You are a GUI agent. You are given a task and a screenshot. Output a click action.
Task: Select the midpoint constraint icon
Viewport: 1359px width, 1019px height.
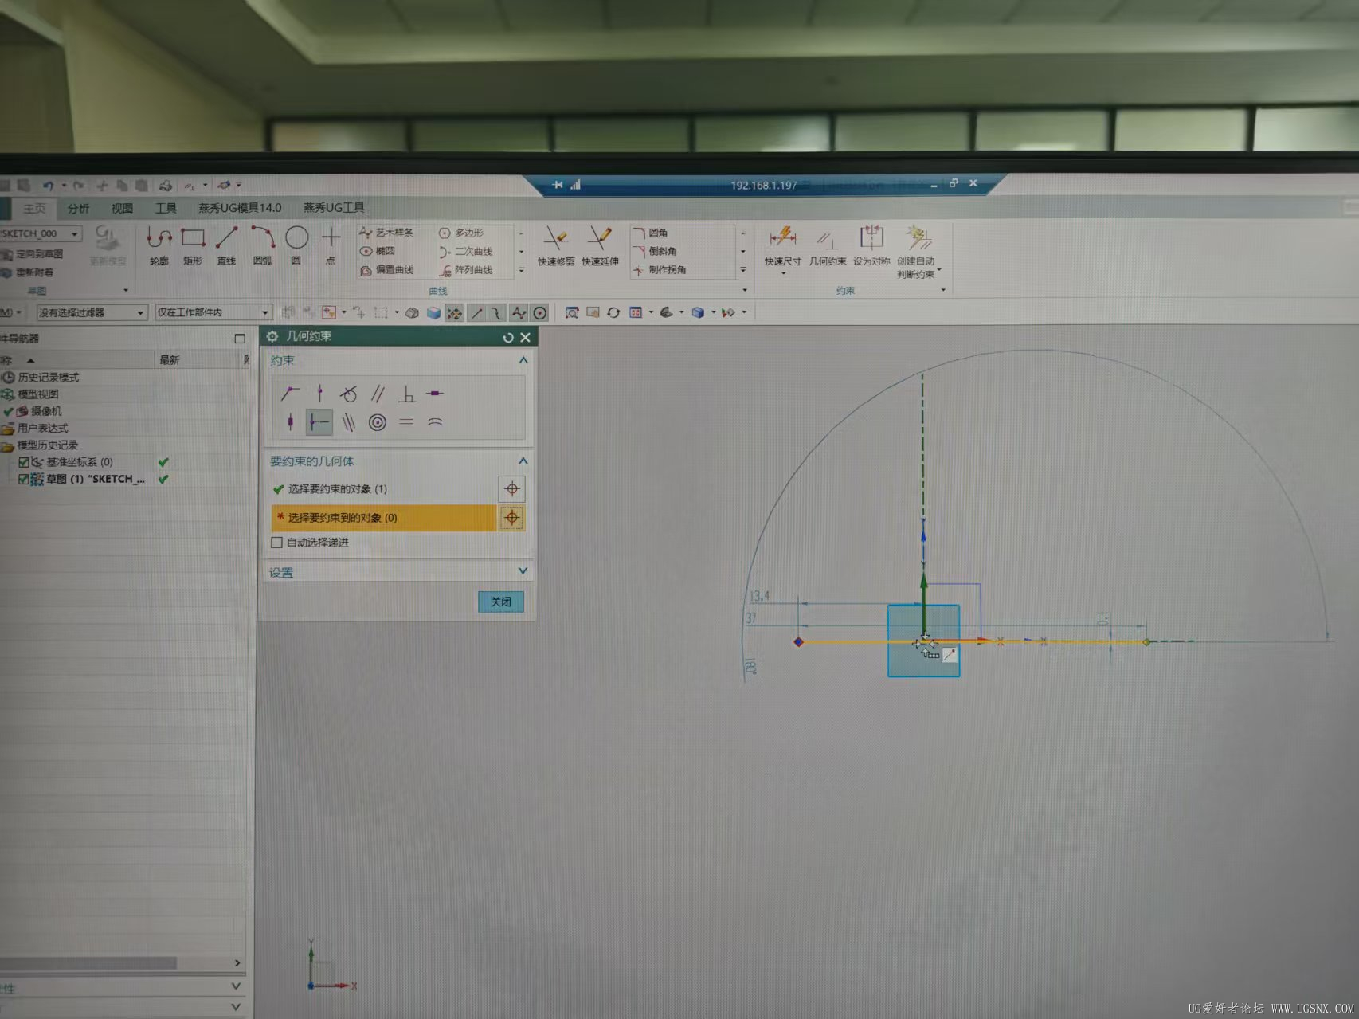(x=319, y=422)
